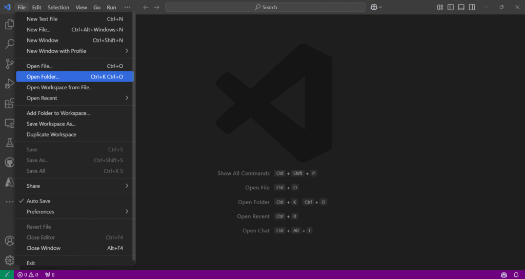Show errors and warnings in status bar
The width and height of the screenshot is (525, 279).
(28, 275)
